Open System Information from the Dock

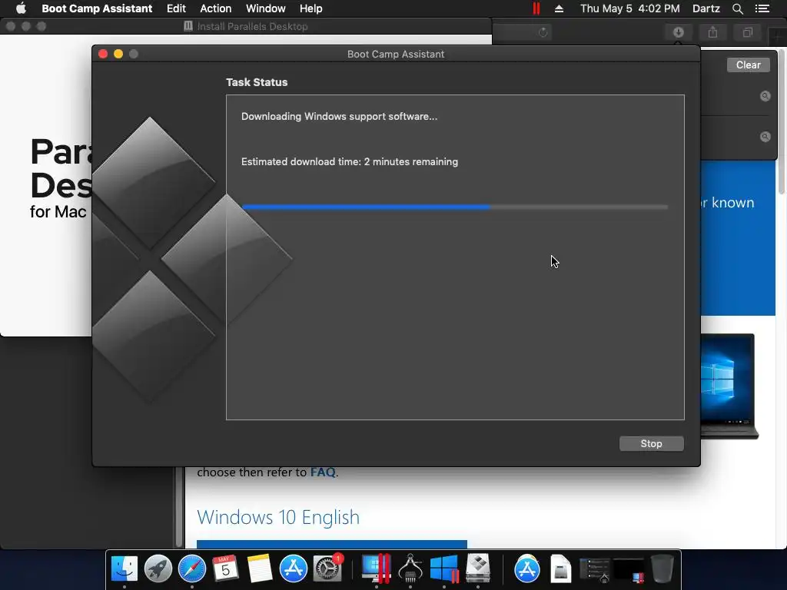coord(410,568)
